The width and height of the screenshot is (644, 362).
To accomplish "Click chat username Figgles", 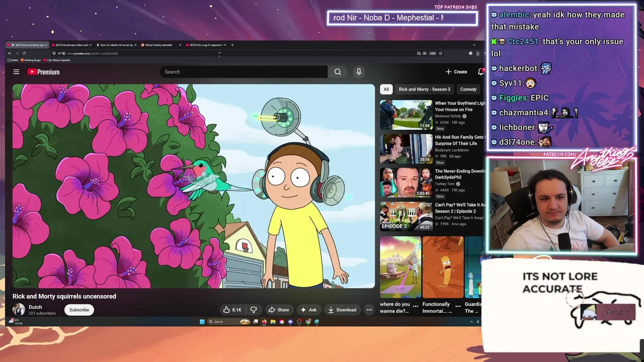I will (513, 98).
